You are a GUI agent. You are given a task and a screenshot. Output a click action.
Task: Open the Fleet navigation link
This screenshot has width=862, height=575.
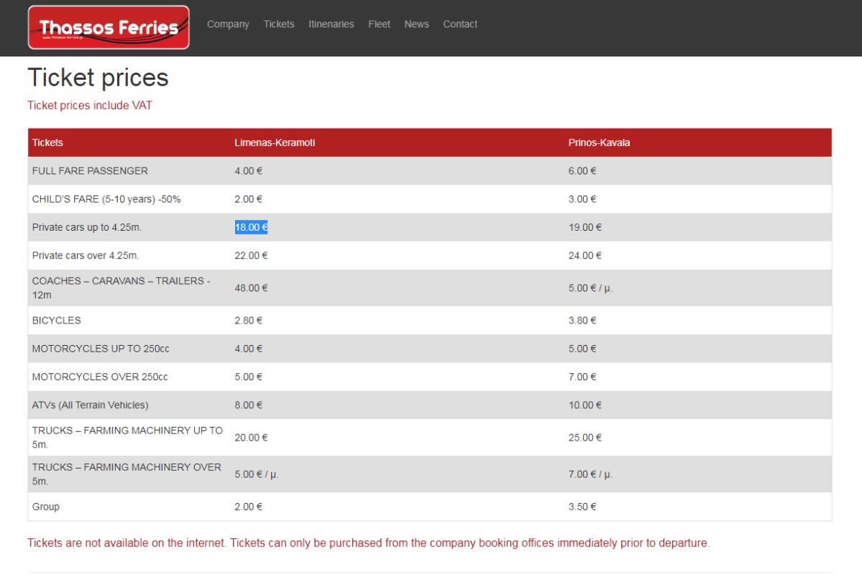click(x=379, y=24)
